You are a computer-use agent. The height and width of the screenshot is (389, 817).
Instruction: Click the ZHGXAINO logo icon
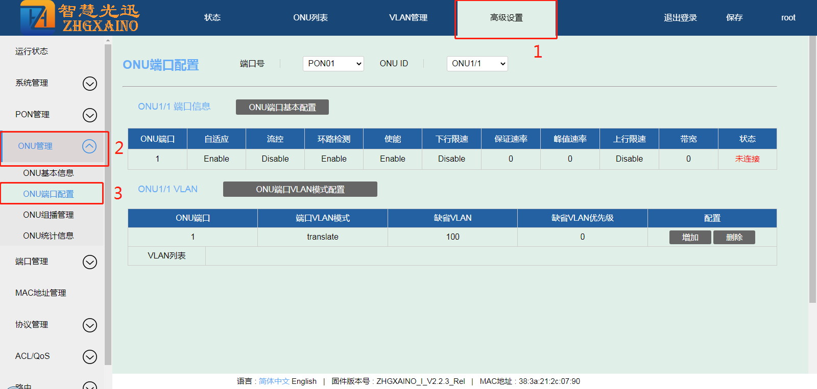pos(37,17)
